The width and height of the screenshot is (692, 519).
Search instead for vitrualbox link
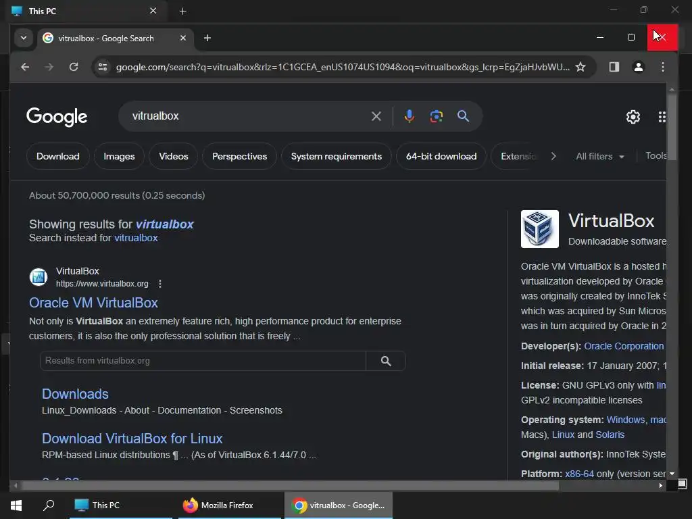click(136, 238)
